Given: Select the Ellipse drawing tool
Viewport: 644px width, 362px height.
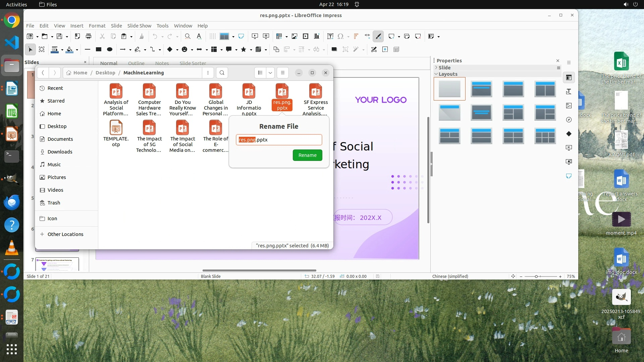Looking at the screenshot, I should pyautogui.click(x=110, y=49).
